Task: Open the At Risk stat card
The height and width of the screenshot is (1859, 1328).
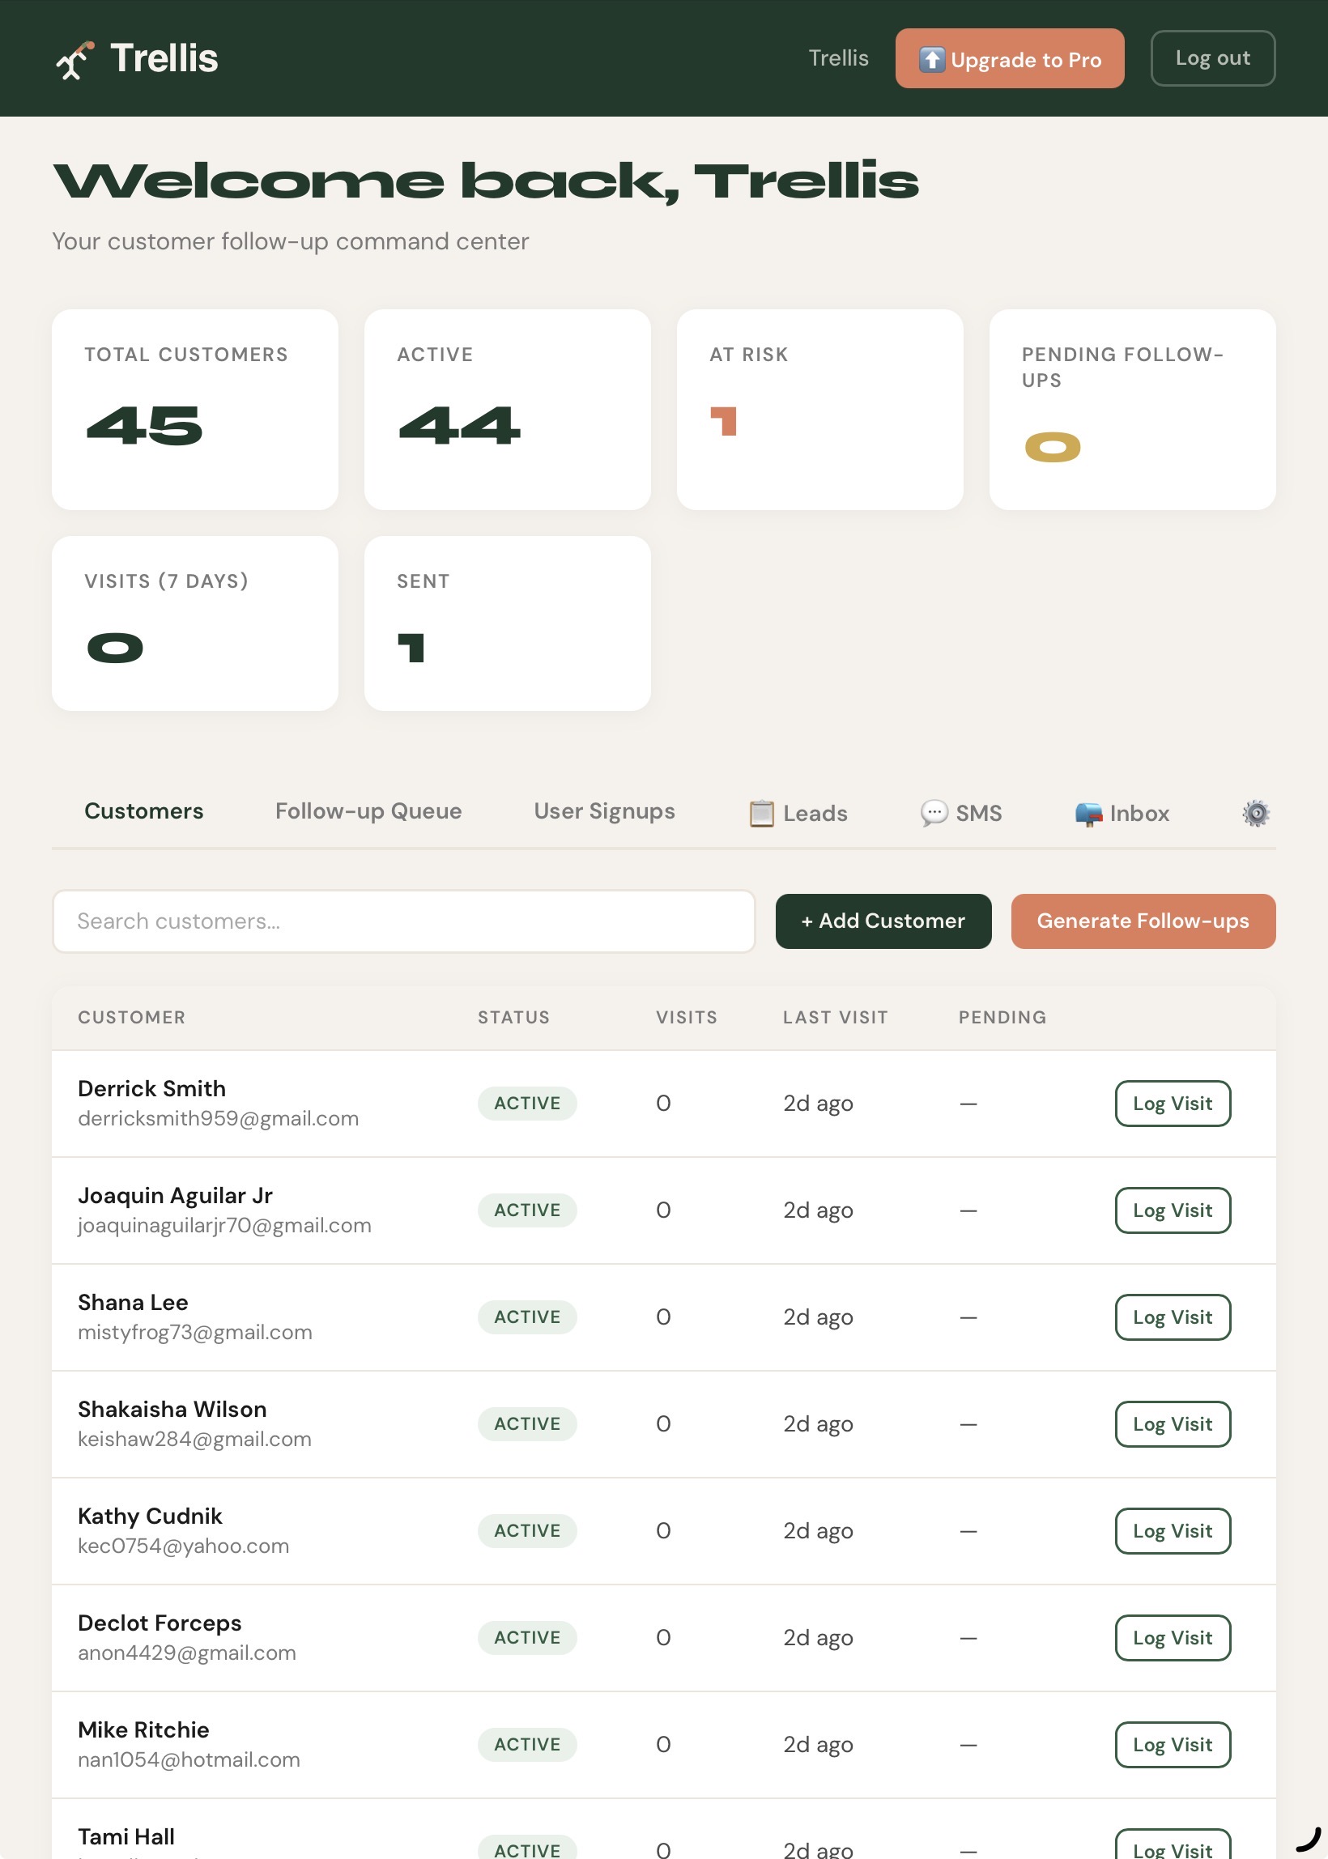Action: [x=819, y=409]
